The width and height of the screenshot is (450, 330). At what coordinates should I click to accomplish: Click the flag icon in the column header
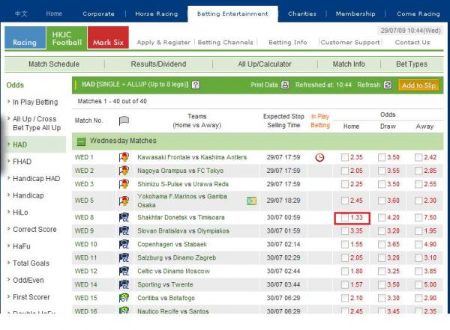[x=124, y=120]
